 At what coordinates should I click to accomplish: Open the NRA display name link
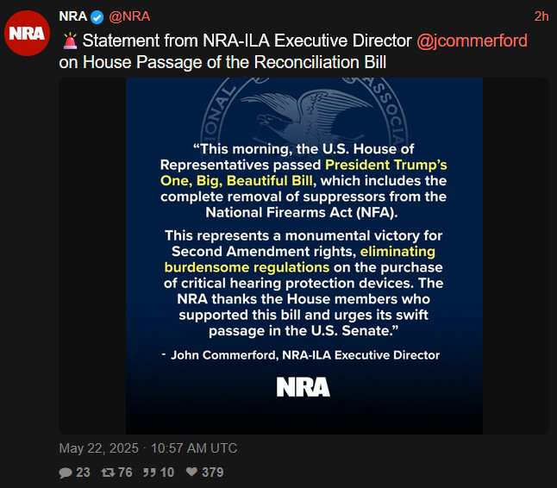73,16
